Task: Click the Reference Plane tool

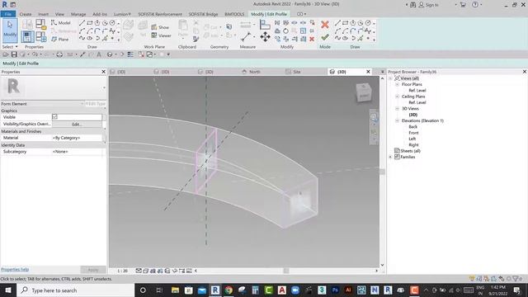Action: point(60,39)
